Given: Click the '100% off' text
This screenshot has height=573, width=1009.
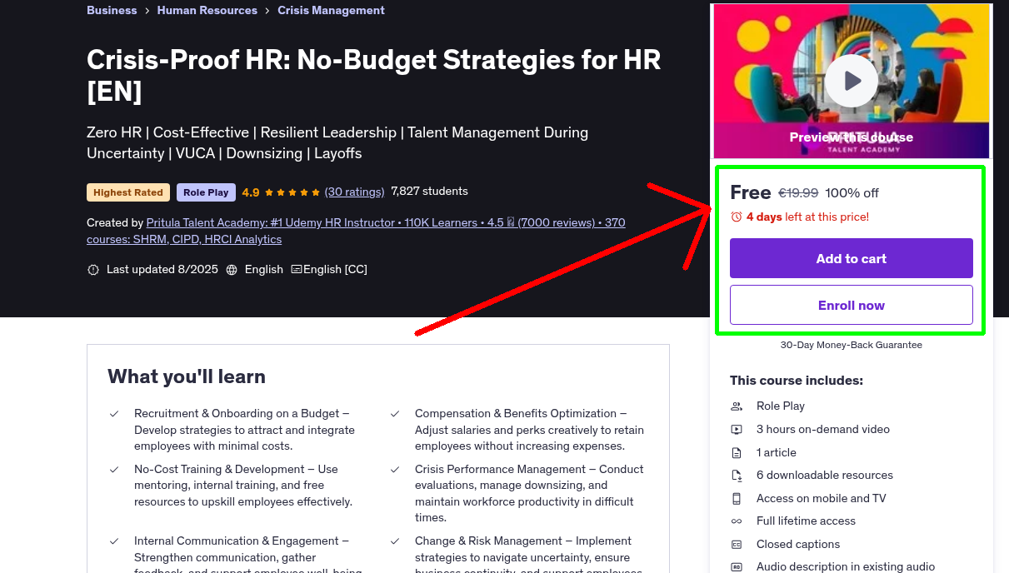Looking at the screenshot, I should 852,193.
